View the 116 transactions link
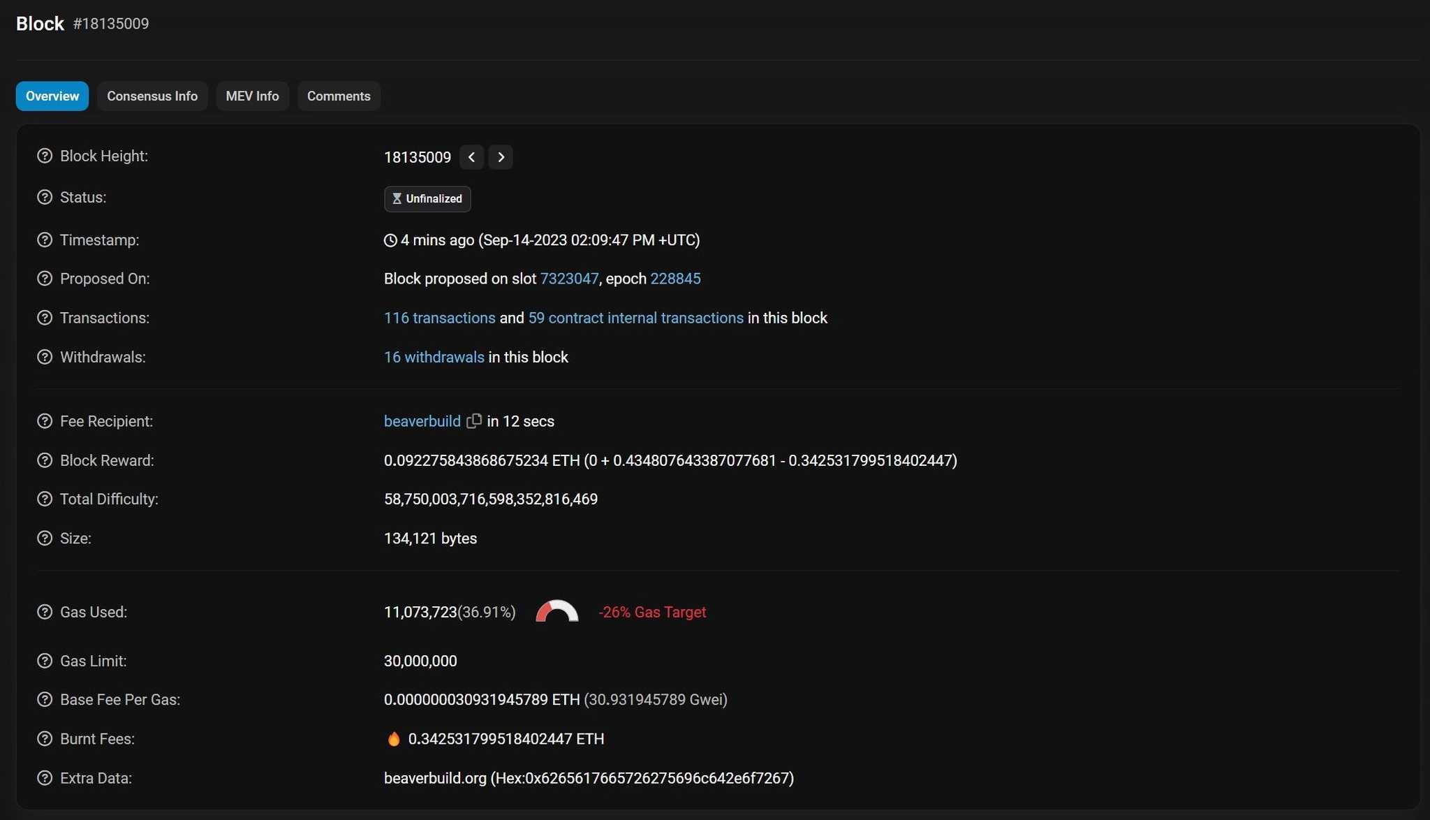Viewport: 1430px width, 820px height. 439,318
